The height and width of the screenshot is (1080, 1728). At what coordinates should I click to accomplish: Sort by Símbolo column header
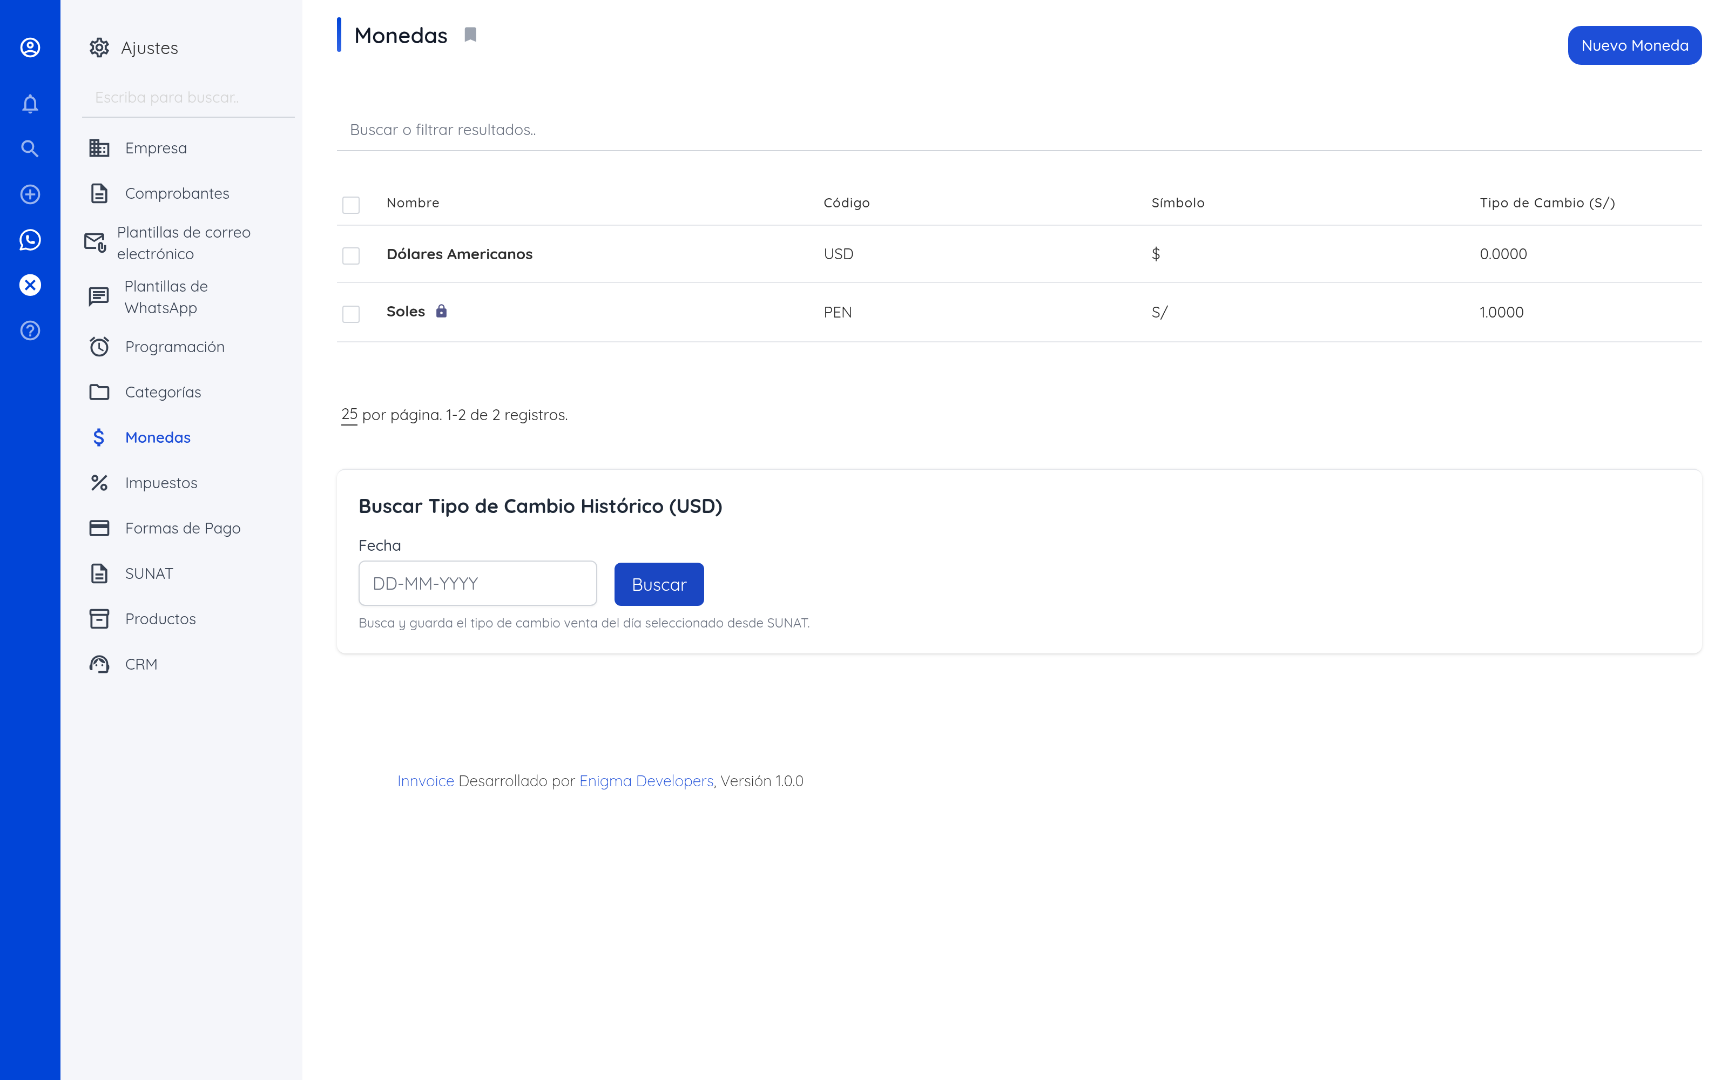coord(1177,203)
